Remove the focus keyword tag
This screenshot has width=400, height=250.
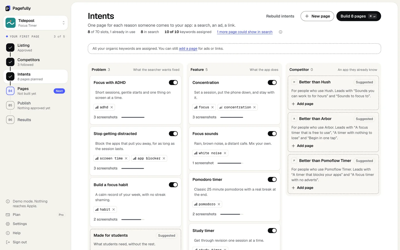[212, 107]
